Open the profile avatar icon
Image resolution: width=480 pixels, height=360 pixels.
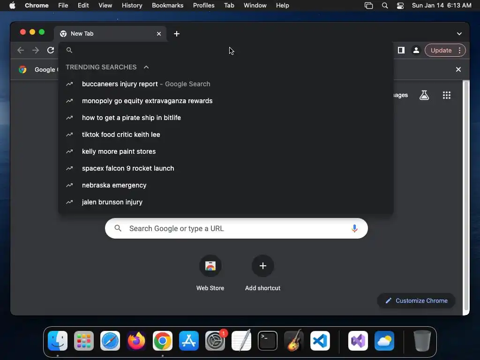pos(416,50)
